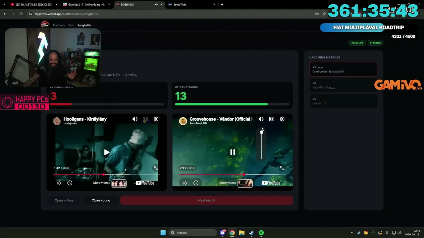Enter fullscreen on Groovehouse video
Viewport: 424px width, 238px height.
(282, 168)
